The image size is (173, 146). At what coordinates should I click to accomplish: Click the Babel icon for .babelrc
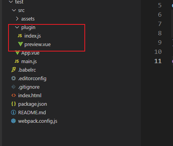point(14,70)
